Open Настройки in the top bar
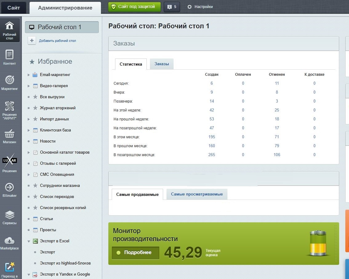349x279 pixels. click(x=200, y=7)
